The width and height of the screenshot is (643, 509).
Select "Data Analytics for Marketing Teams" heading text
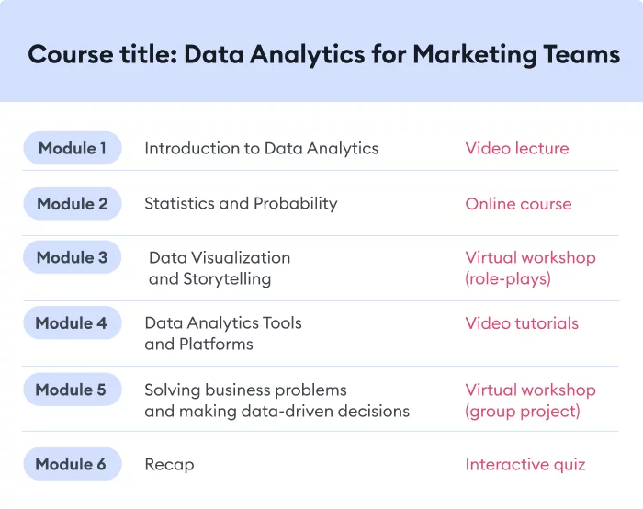pyautogui.click(x=401, y=55)
